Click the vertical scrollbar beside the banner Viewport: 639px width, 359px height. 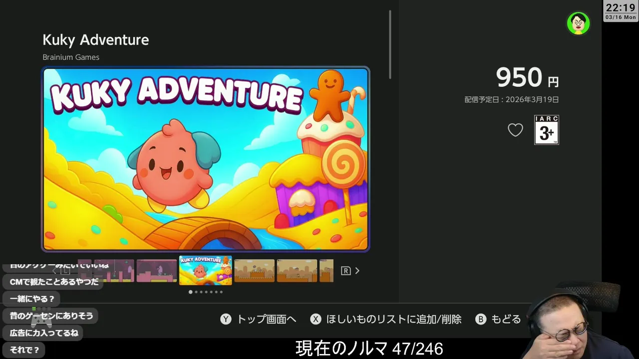pyautogui.click(x=390, y=44)
